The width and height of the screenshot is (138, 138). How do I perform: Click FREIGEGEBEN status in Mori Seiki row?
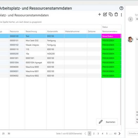click(x=111, y=40)
